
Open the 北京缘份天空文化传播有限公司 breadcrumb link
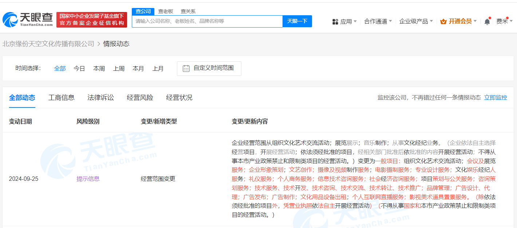click(x=48, y=44)
